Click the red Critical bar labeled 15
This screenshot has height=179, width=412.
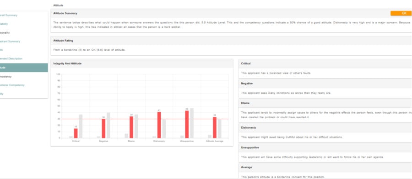(76, 133)
